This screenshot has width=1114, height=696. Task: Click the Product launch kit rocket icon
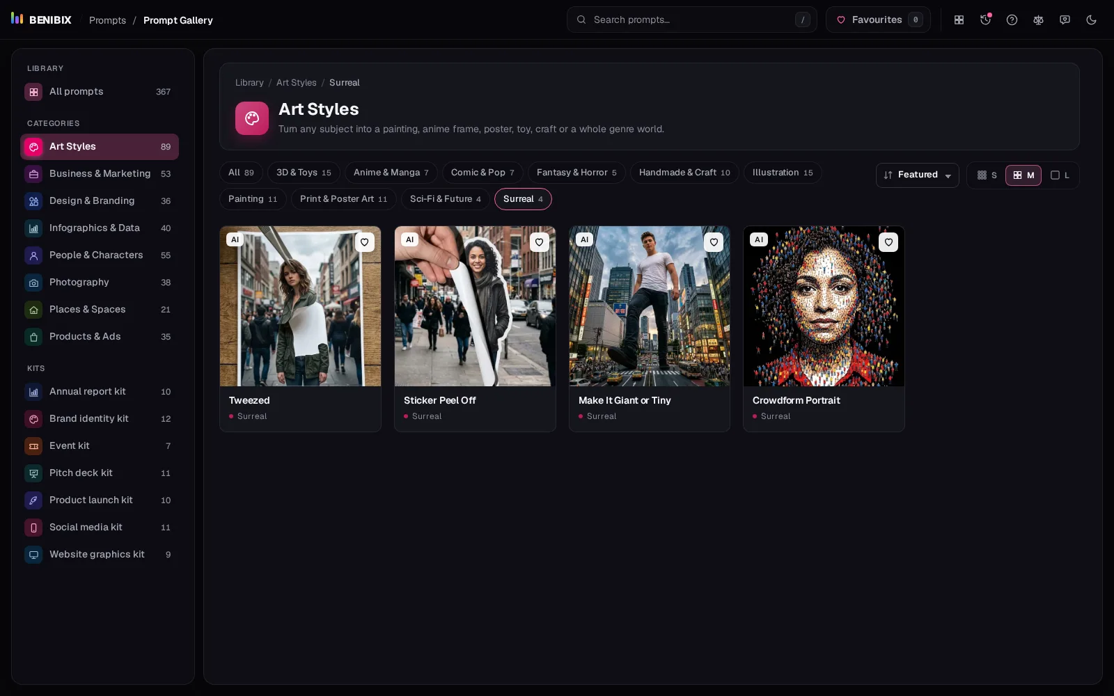click(33, 500)
